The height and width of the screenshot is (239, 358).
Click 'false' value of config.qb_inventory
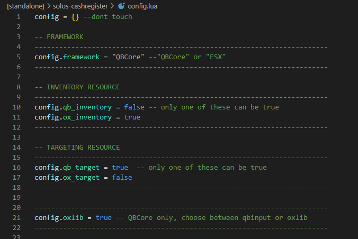coord(135,107)
